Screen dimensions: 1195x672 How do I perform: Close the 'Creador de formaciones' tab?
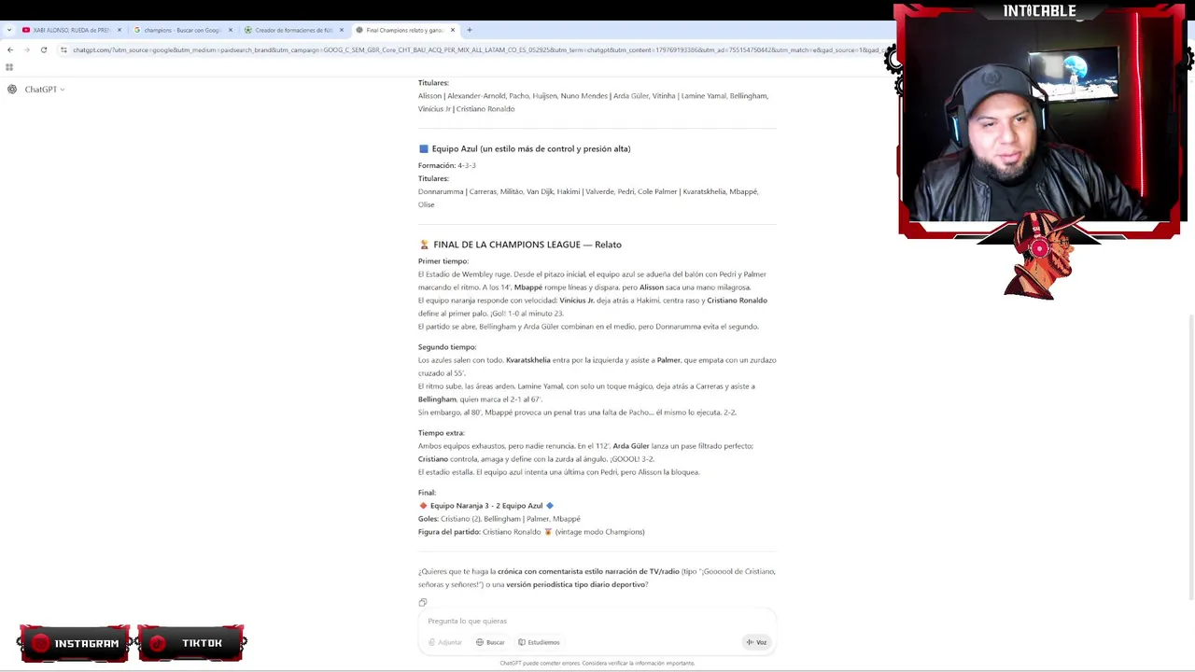pyautogui.click(x=342, y=30)
